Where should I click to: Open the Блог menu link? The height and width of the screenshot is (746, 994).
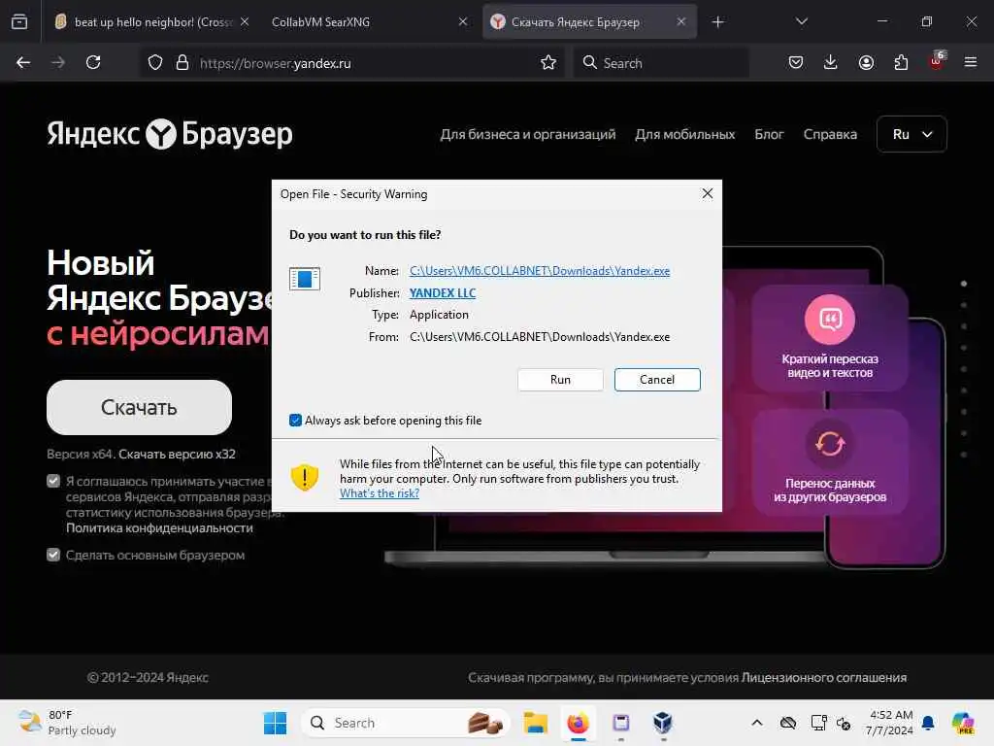(769, 134)
